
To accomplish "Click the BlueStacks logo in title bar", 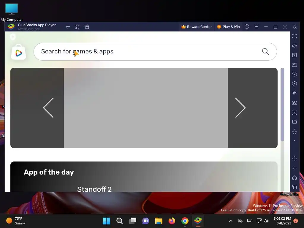I will point(11,26).
